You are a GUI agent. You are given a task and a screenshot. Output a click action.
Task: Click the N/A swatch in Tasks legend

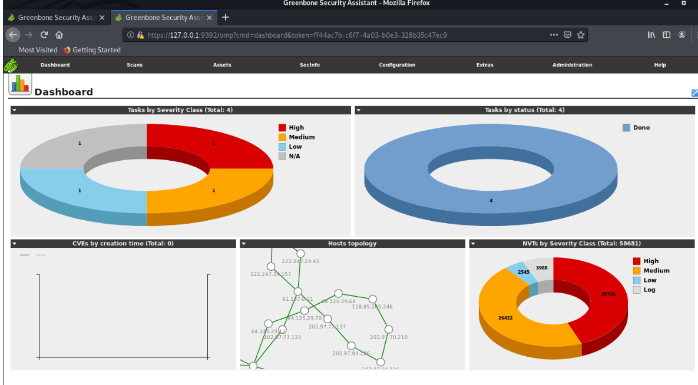[282, 156]
